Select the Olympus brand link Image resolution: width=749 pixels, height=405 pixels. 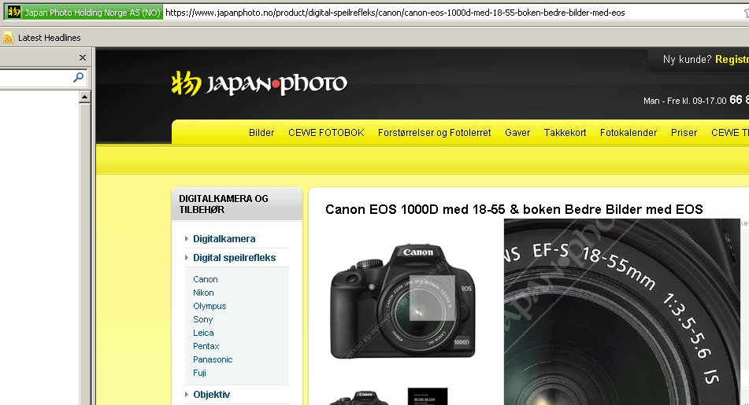[209, 306]
